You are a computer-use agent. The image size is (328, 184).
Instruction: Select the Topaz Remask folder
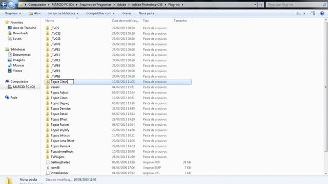(x=60, y=146)
